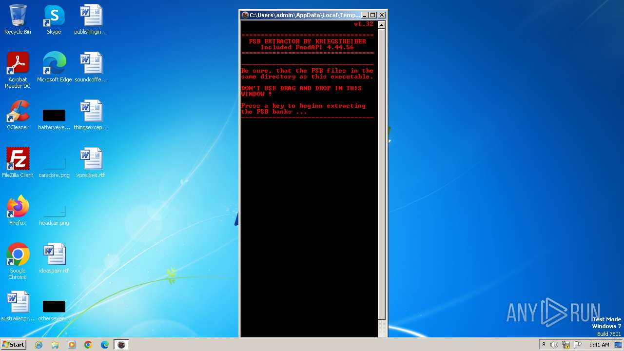Launch Firefox from desktop
This screenshot has height=351, width=624.
(x=18, y=211)
